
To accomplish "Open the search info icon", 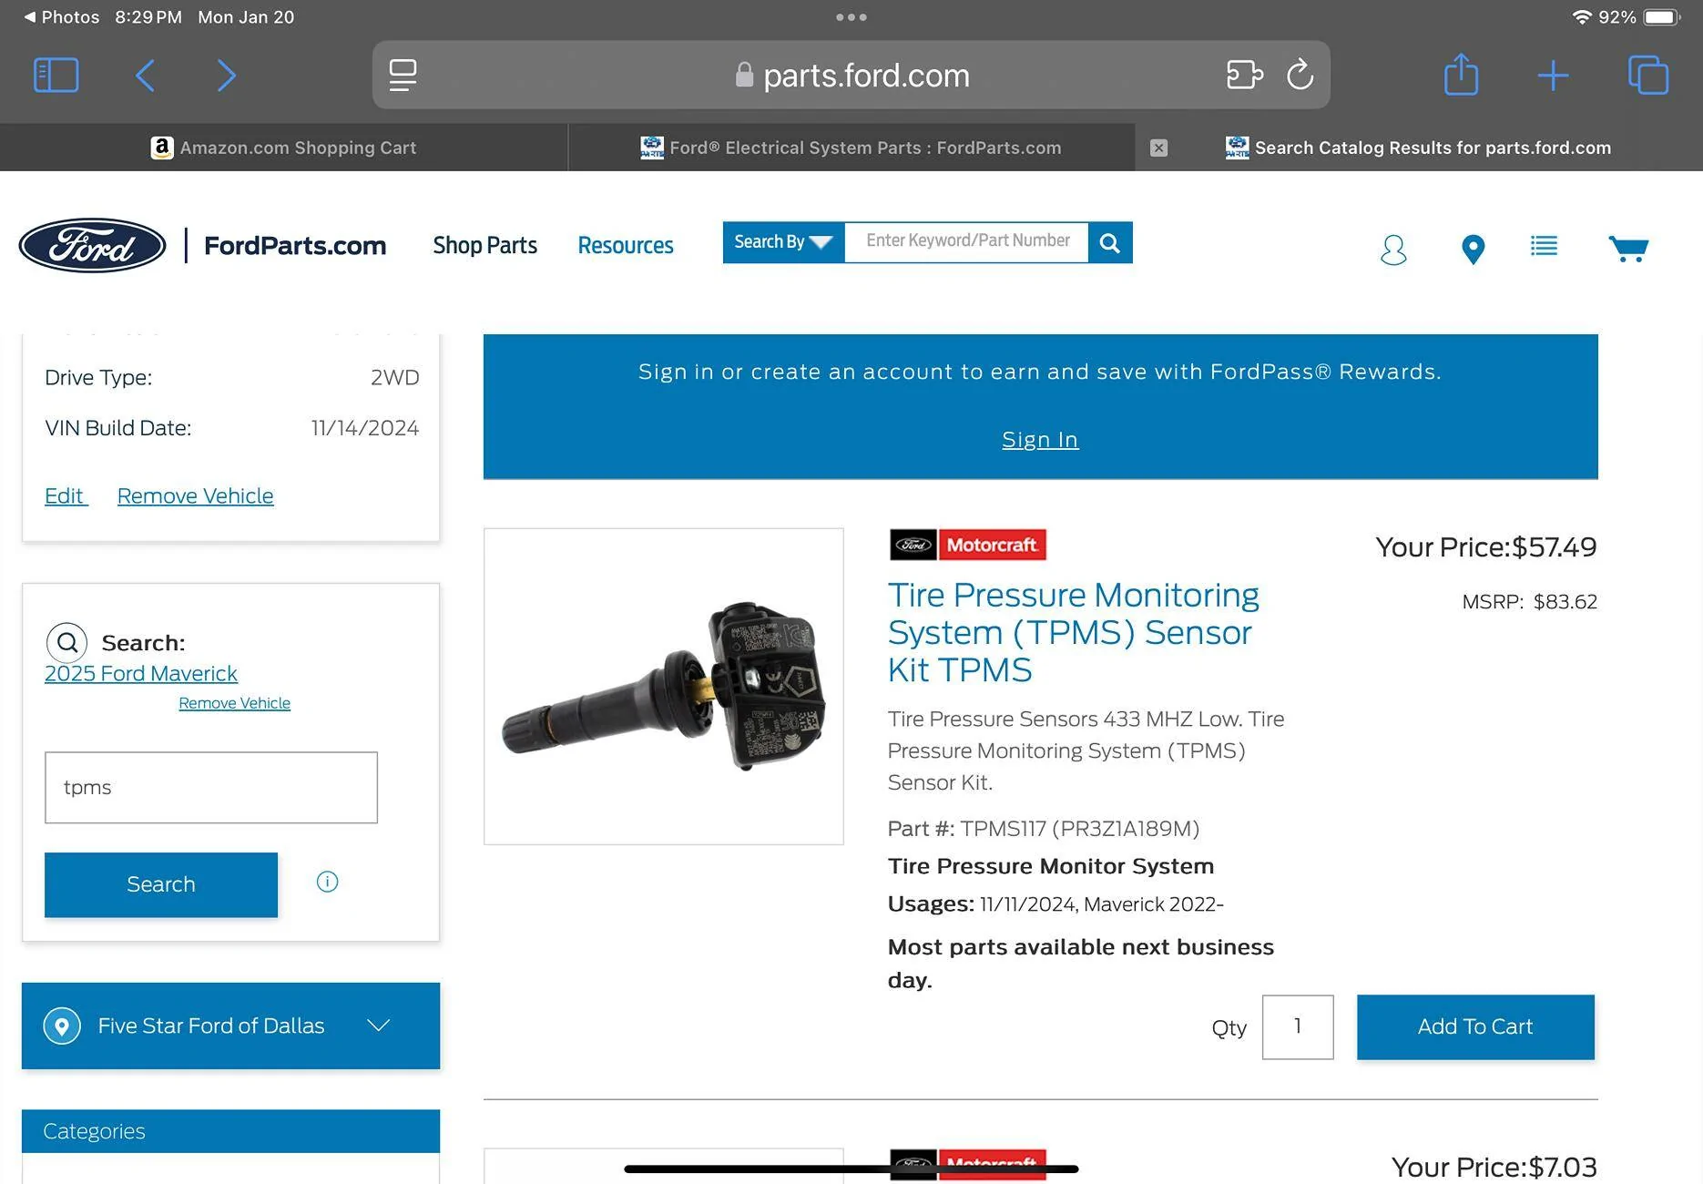I will click(327, 882).
